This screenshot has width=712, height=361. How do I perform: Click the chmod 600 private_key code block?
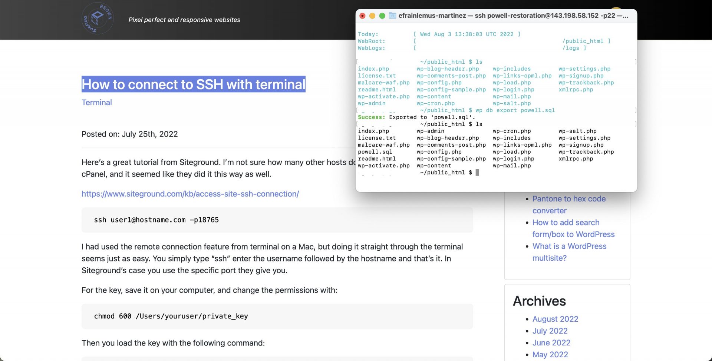[x=277, y=316]
